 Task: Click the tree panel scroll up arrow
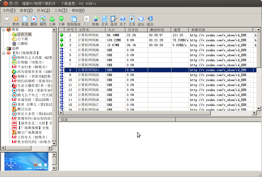(x=54, y=30)
